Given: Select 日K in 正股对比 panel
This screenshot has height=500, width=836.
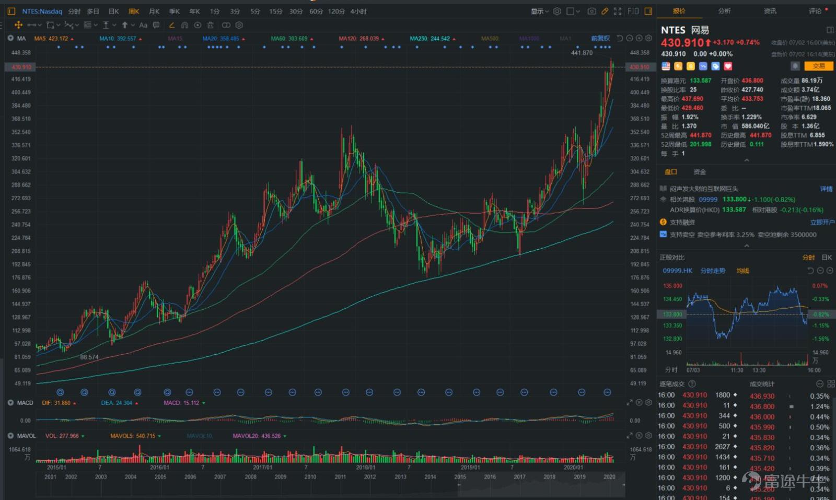Looking at the screenshot, I should 827,257.
